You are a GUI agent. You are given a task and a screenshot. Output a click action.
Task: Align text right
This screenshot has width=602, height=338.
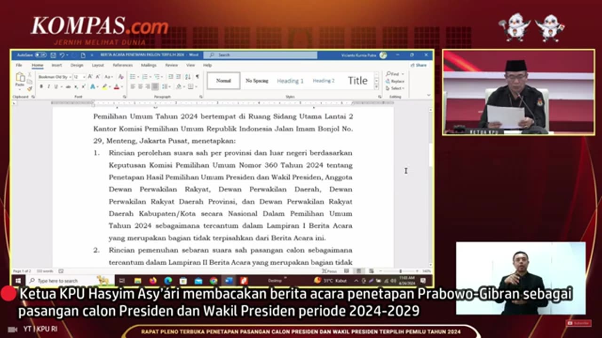click(148, 86)
